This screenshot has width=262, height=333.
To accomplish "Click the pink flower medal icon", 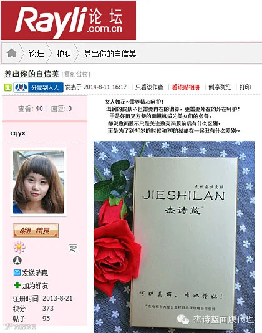I will (x=19, y=247).
